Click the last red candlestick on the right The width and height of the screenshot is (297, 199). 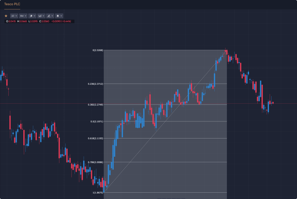click(273, 103)
